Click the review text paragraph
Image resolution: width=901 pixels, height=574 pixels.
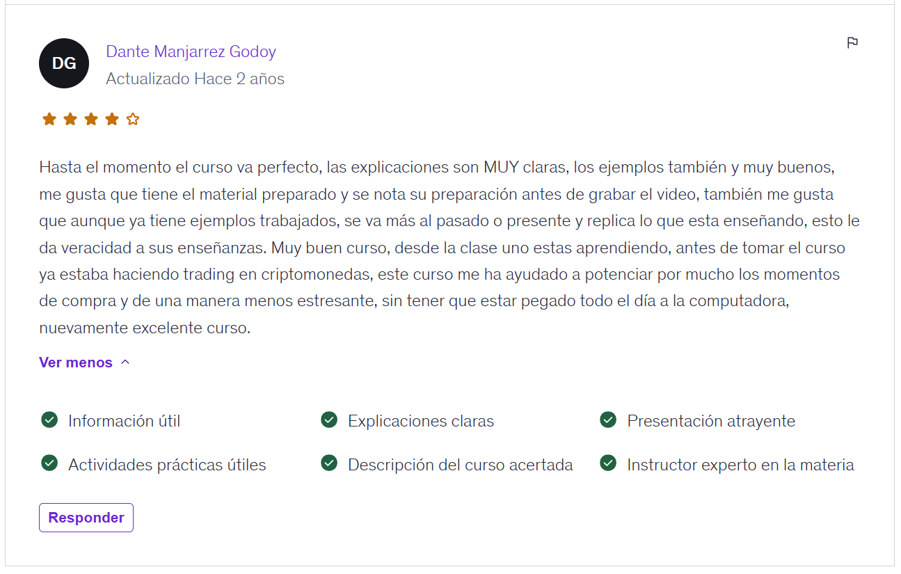449,248
